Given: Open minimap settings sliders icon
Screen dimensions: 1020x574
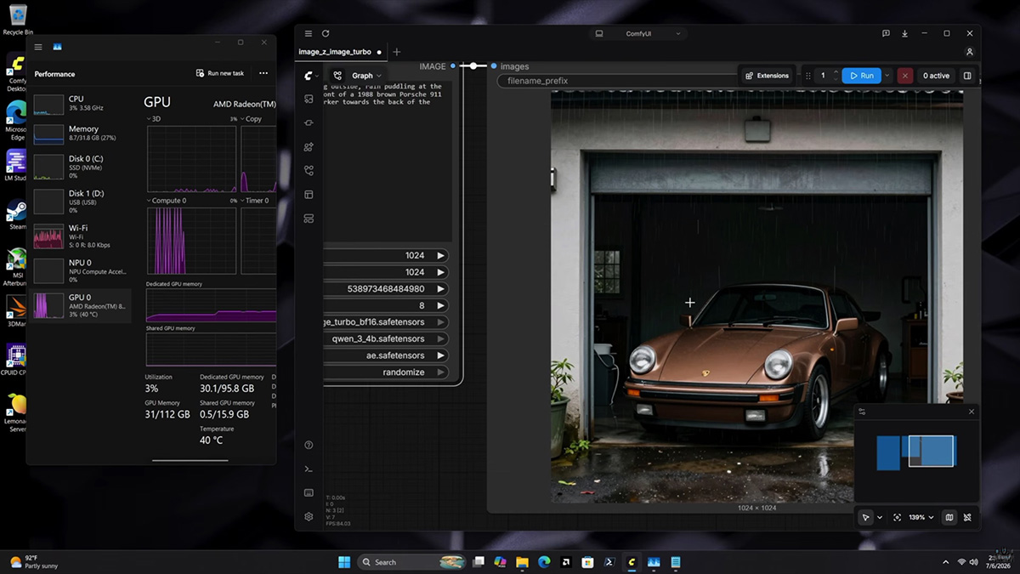Looking at the screenshot, I should 862,412.
